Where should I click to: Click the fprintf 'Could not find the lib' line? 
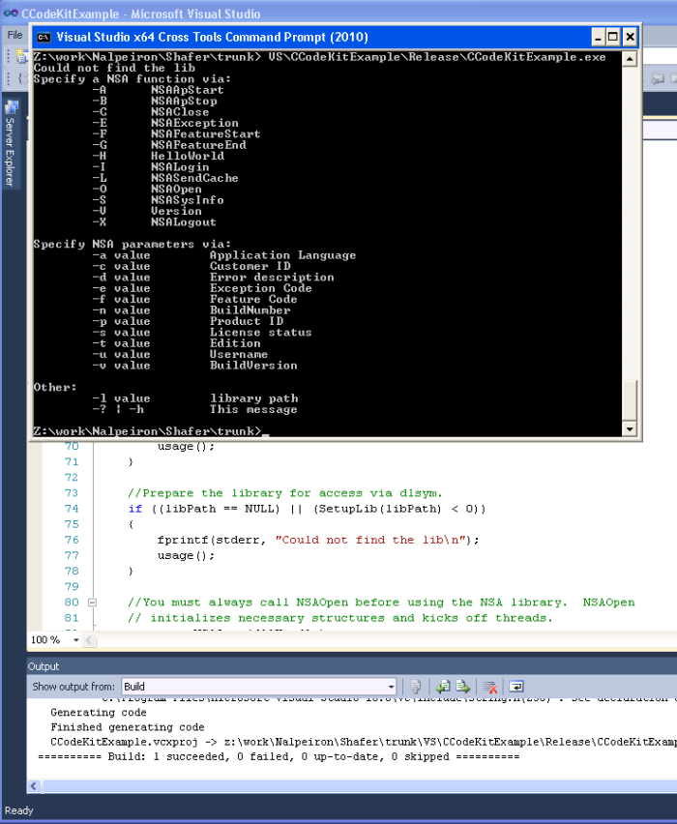coord(318,540)
